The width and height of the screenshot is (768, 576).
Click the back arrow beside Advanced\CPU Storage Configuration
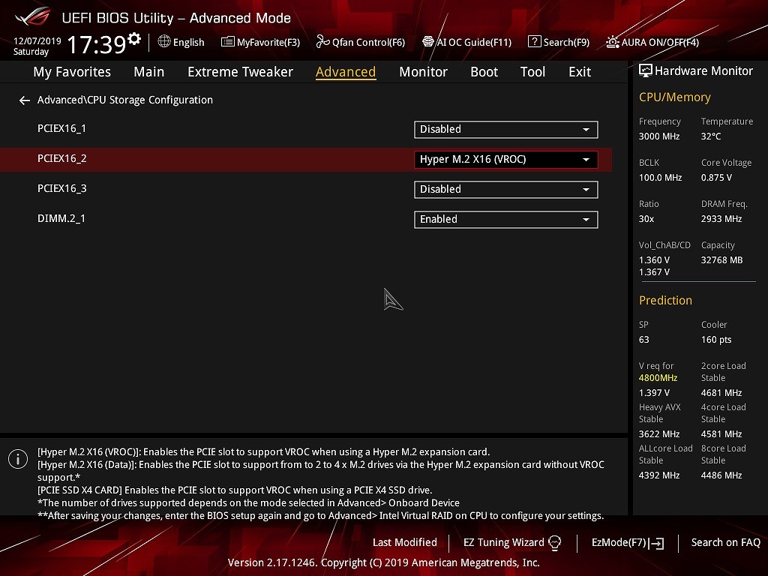pos(25,100)
